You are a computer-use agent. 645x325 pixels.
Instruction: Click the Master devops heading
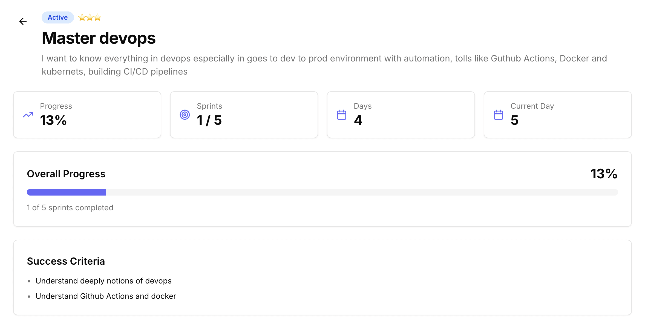(99, 38)
